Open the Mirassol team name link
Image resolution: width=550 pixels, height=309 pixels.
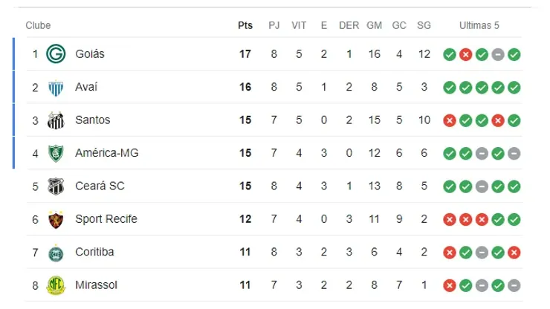coord(96,284)
